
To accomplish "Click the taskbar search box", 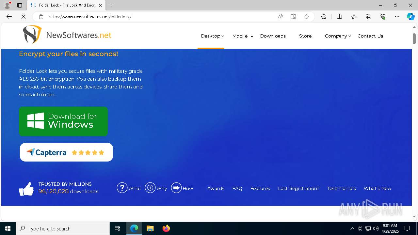I will (x=63, y=228).
